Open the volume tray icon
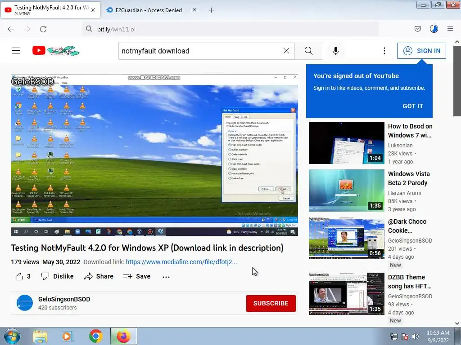 [x=416, y=336]
